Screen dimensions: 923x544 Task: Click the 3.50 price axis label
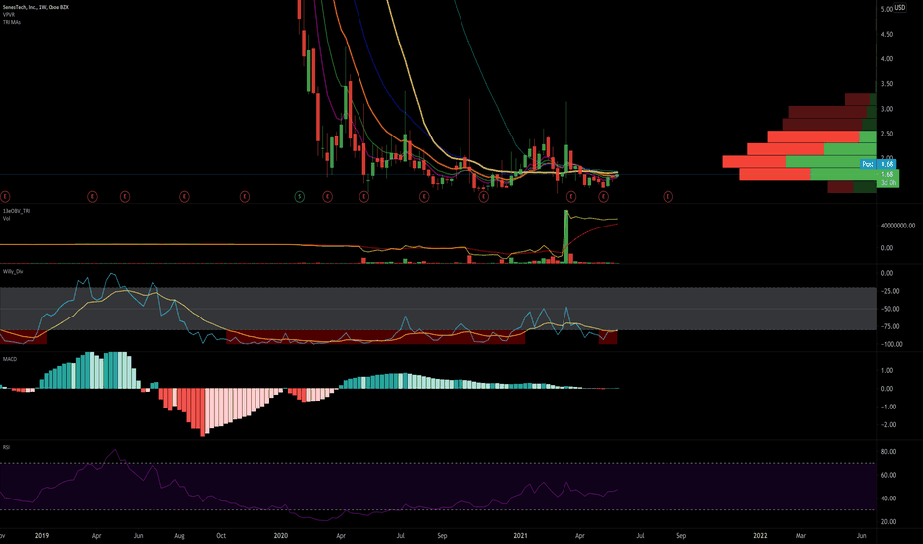click(886, 84)
